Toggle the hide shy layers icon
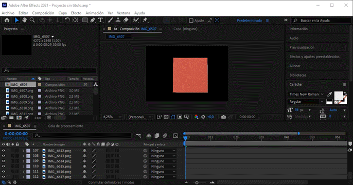The image size is (353, 185). pos(149,135)
